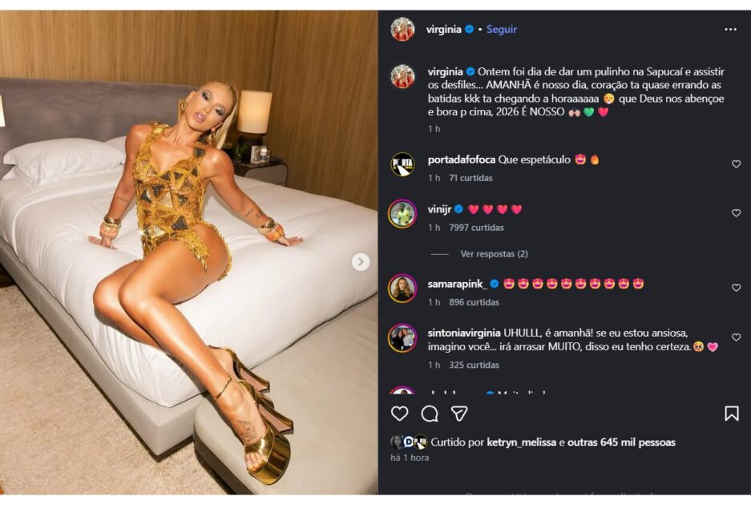Like samarapink_'s comment
This screenshot has width=751, height=505.
pyautogui.click(x=736, y=288)
